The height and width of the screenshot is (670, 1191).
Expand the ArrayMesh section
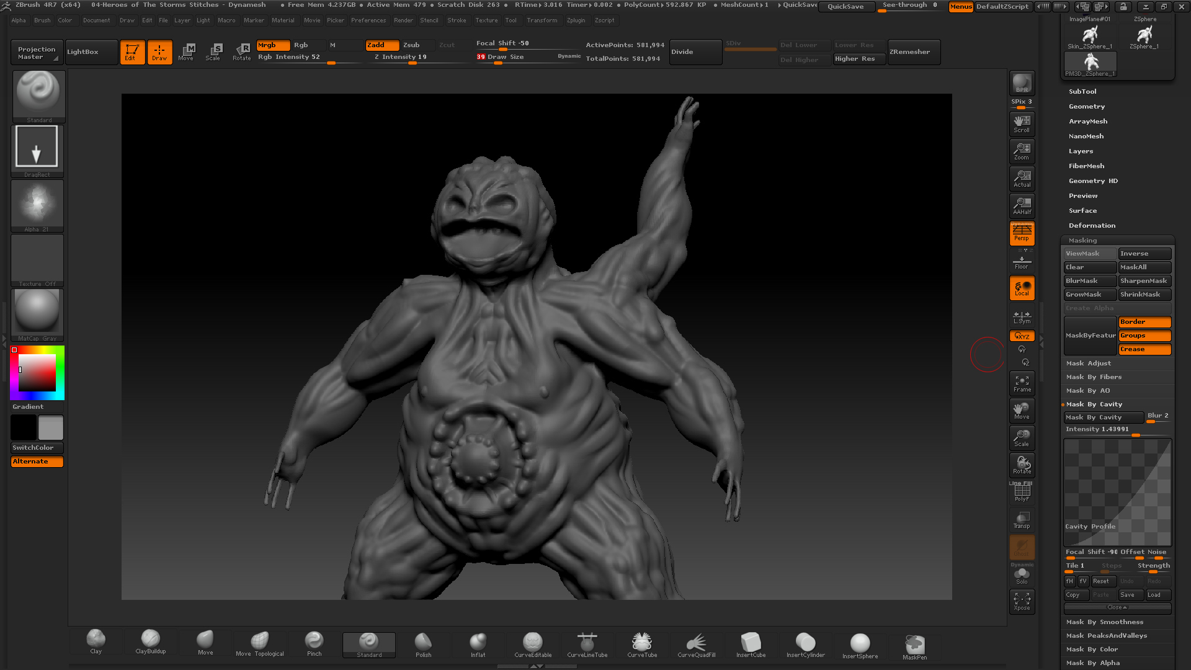[1087, 122]
